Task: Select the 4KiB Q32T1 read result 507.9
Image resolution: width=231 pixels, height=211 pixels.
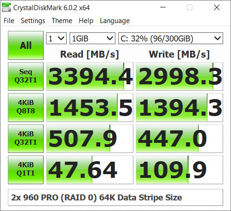Action: point(90,139)
